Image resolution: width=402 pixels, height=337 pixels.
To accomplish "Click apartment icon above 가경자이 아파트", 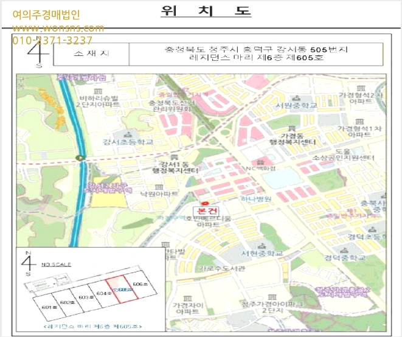I will coord(188,298).
